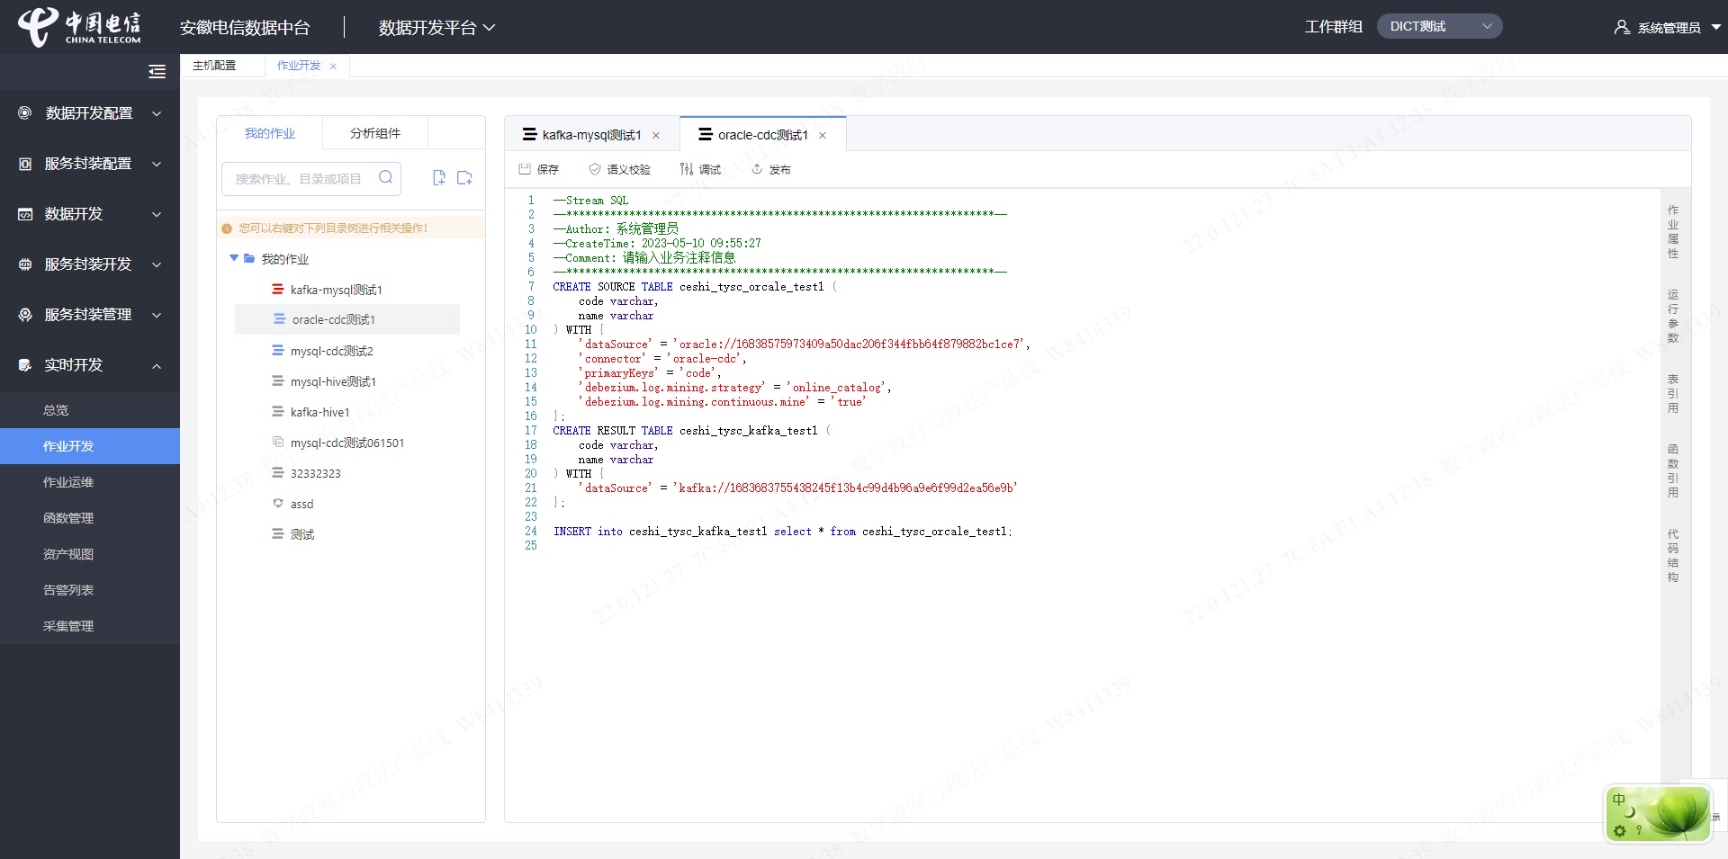
Task: Click the China Telecom logo
Action: pyautogui.click(x=79, y=27)
